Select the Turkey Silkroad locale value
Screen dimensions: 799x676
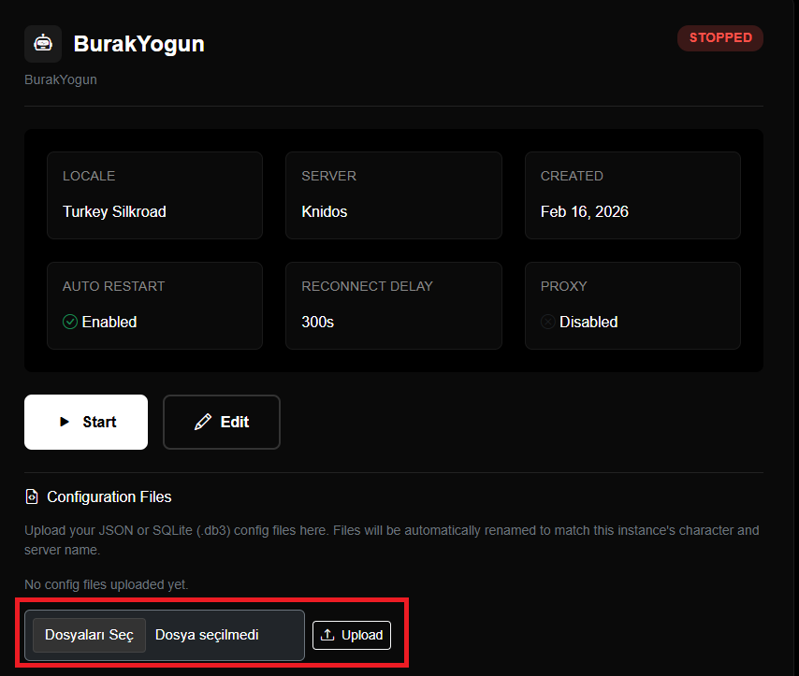114,211
